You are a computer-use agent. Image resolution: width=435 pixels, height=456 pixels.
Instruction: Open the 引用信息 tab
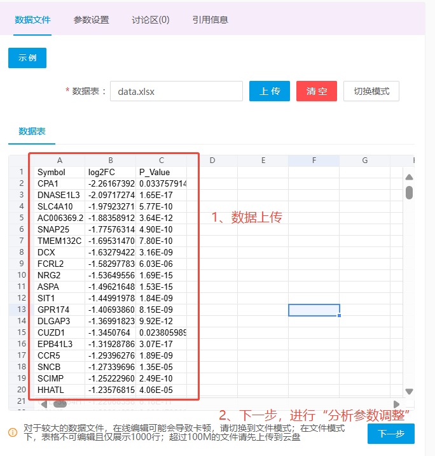211,20
